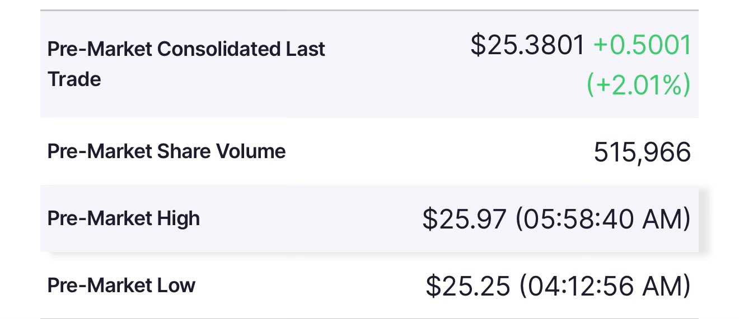Select the $25.97 pre-market high price
This screenshot has height=319, width=739.
(464, 220)
